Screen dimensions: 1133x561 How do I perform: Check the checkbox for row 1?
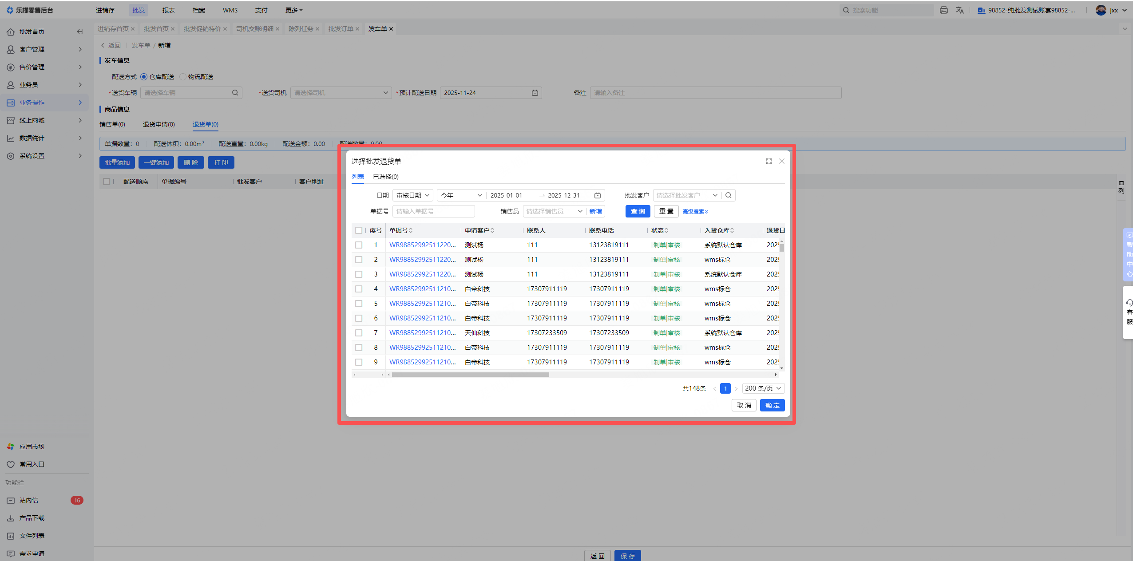tap(359, 245)
